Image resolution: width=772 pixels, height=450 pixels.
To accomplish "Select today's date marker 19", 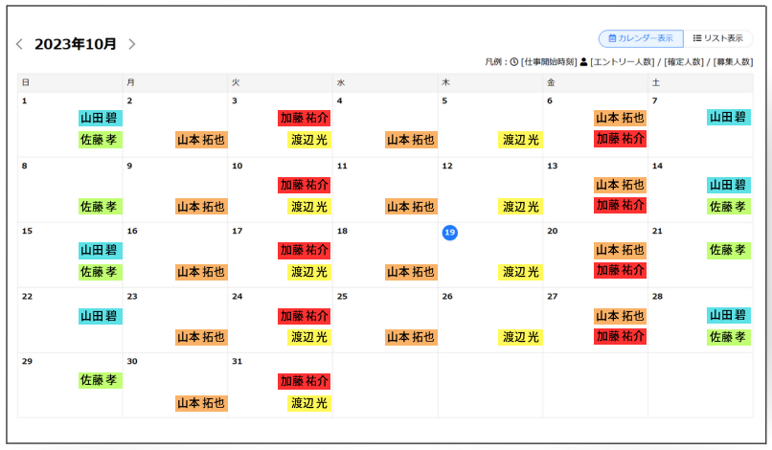I will (449, 231).
